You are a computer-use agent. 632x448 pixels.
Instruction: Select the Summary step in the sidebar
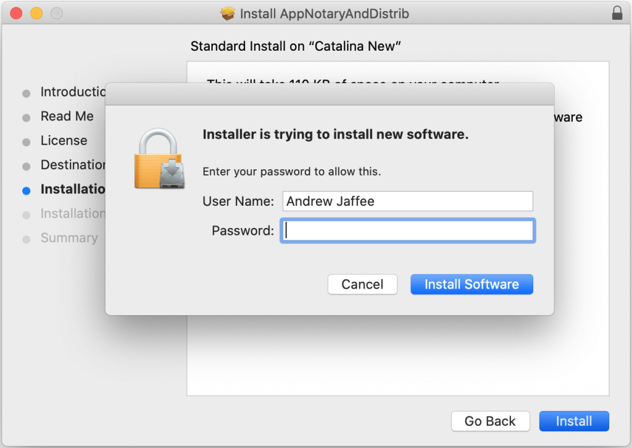pos(69,238)
